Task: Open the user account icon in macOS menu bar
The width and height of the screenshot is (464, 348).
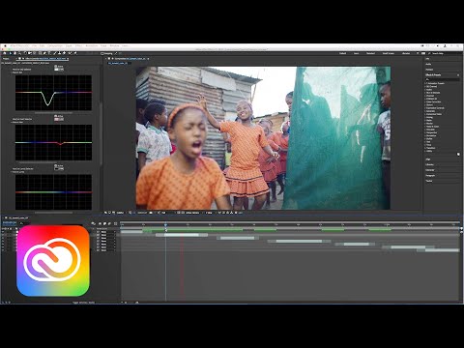Action: pos(445,45)
